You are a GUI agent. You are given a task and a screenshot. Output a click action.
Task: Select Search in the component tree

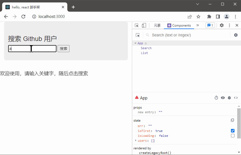pyautogui.click(x=146, y=48)
